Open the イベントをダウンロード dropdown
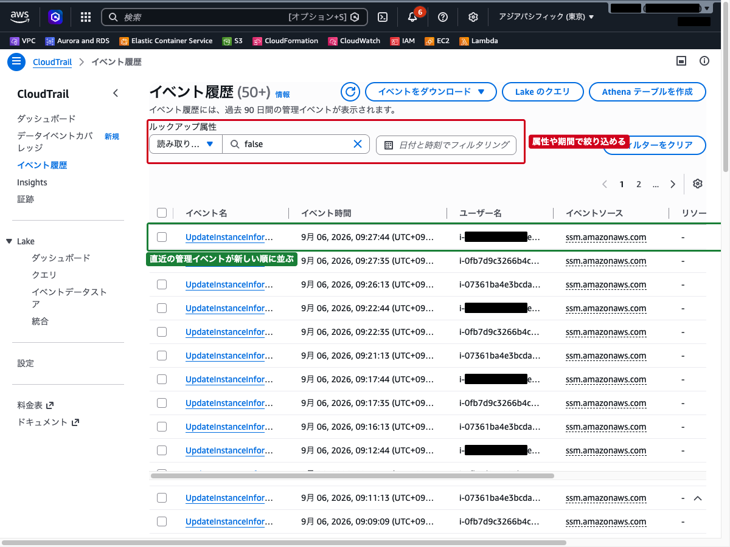This screenshot has height=547, width=730. pos(429,92)
